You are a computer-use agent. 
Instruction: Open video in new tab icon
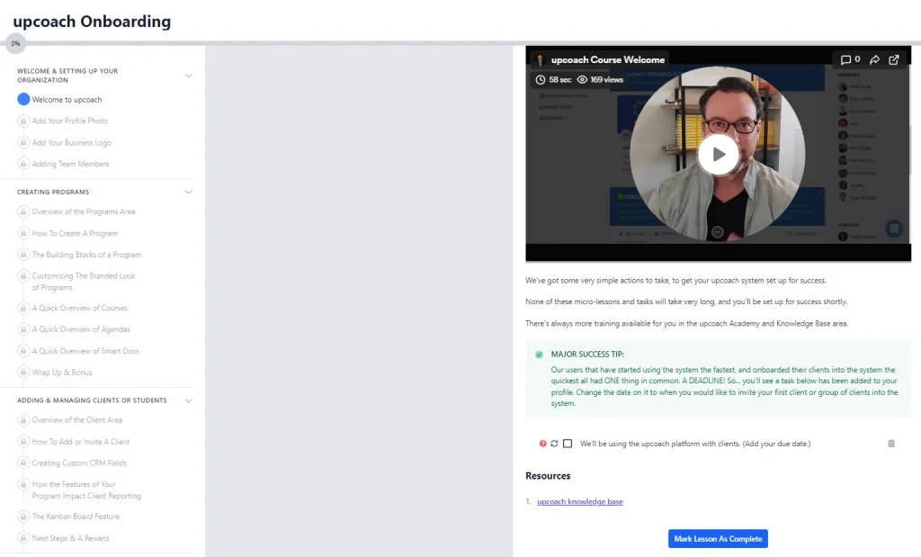click(894, 60)
